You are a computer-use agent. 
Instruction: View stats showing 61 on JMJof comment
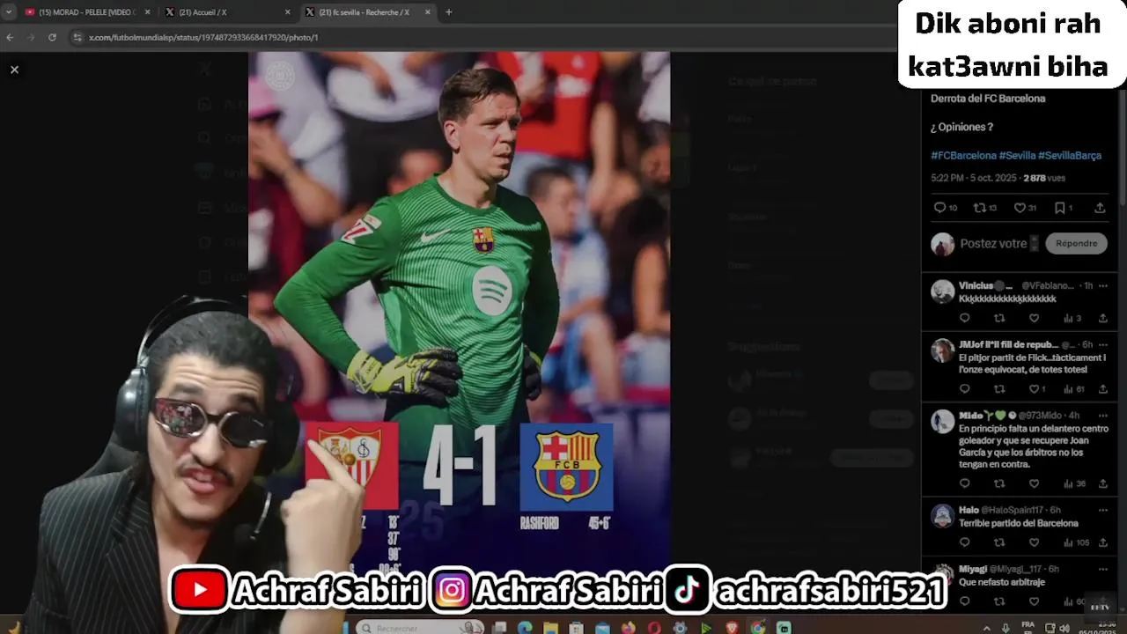click(1074, 388)
